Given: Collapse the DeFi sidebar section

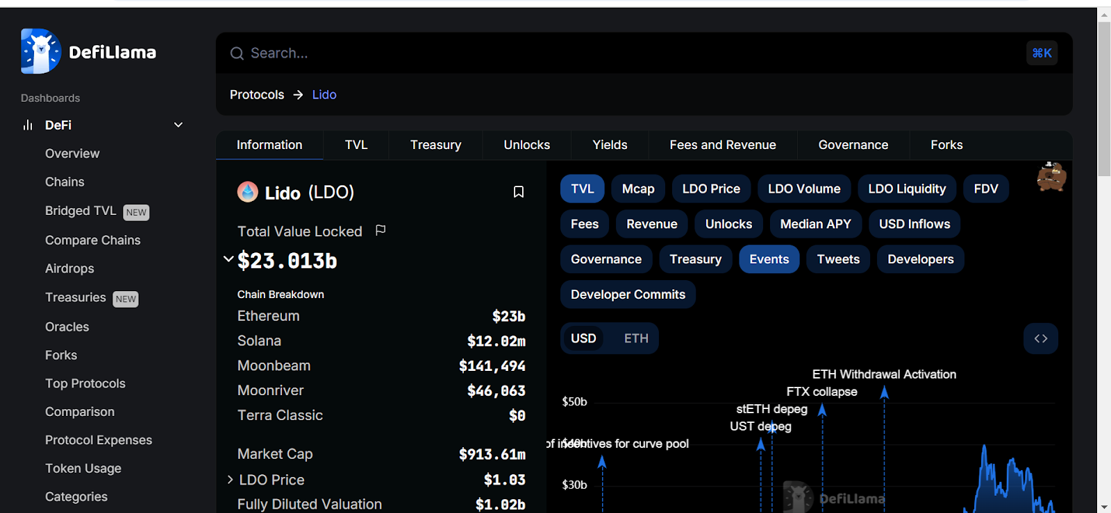Looking at the screenshot, I should pyautogui.click(x=178, y=125).
